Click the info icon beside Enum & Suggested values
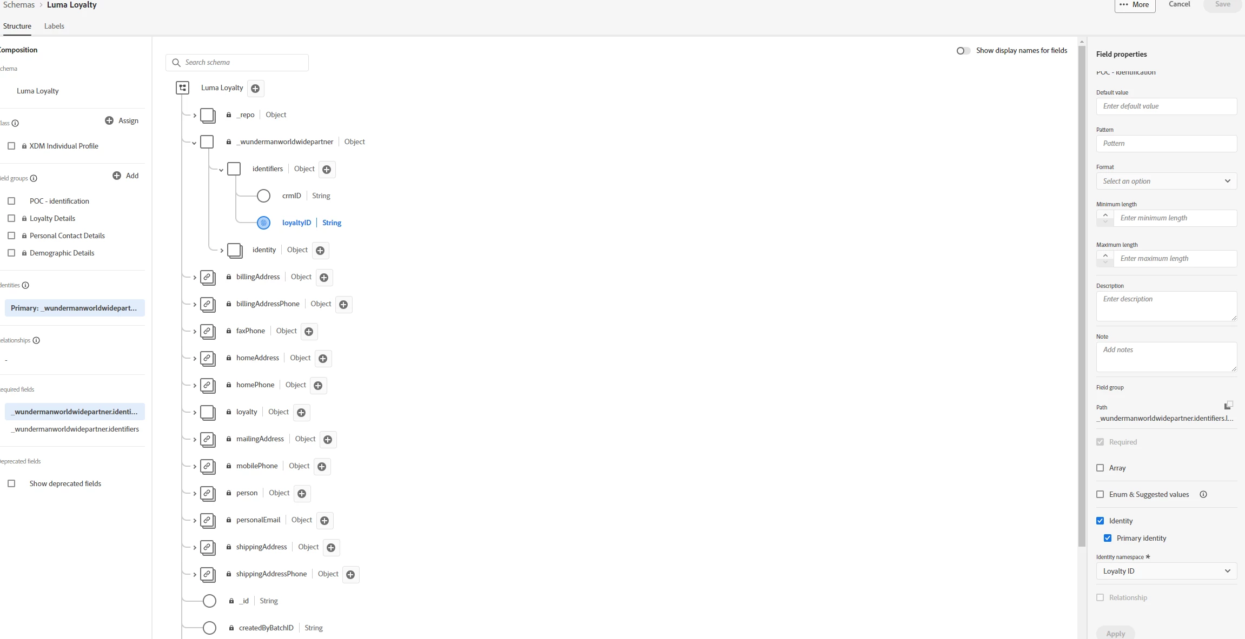This screenshot has width=1245, height=639. 1203,494
